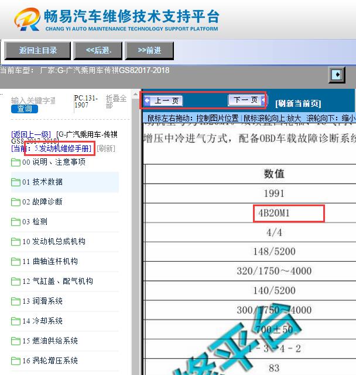Click the 140/5200 value cell

[274, 290]
